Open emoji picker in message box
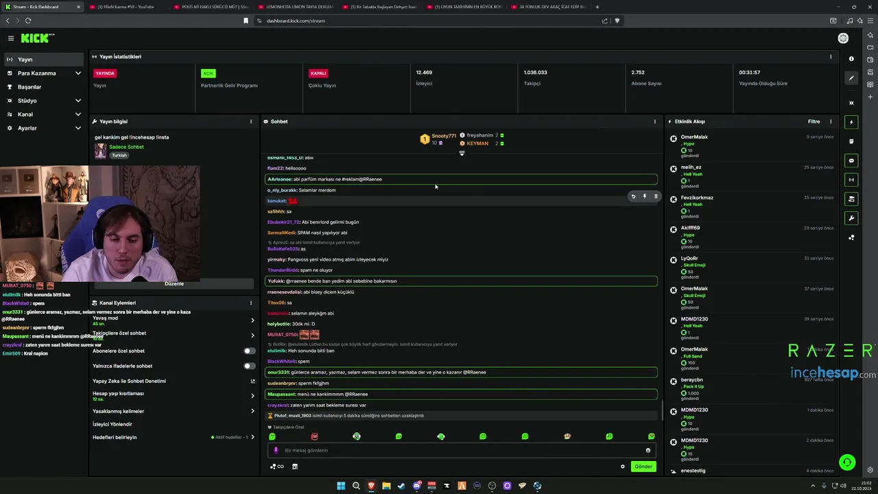 point(648,451)
